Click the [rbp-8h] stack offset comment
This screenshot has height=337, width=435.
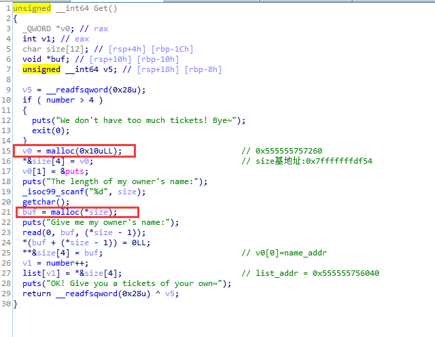(203, 69)
